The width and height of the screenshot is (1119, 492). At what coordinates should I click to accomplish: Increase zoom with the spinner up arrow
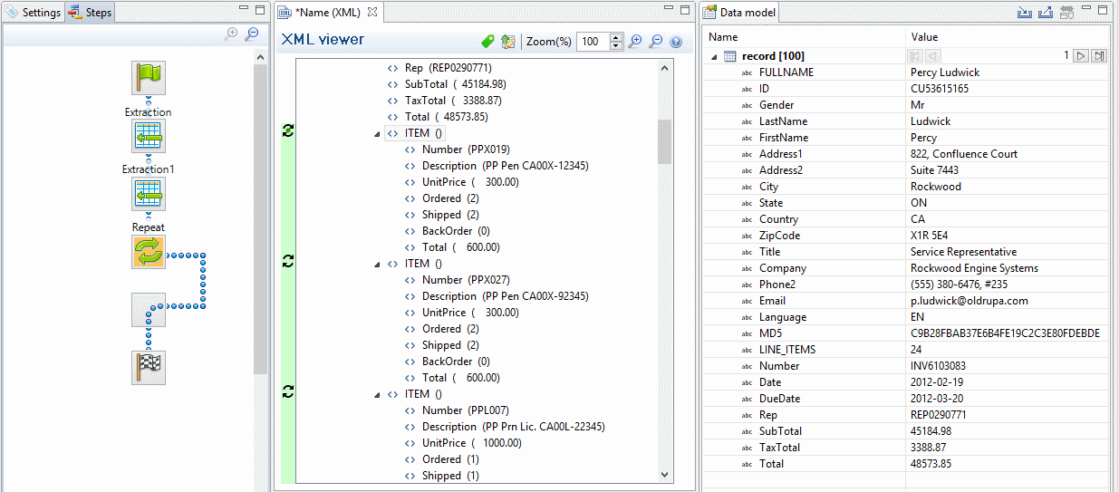click(x=616, y=37)
